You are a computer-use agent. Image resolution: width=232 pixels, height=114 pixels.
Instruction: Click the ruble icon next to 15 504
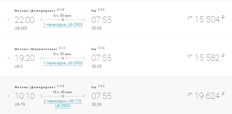pyautogui.click(x=223, y=18)
